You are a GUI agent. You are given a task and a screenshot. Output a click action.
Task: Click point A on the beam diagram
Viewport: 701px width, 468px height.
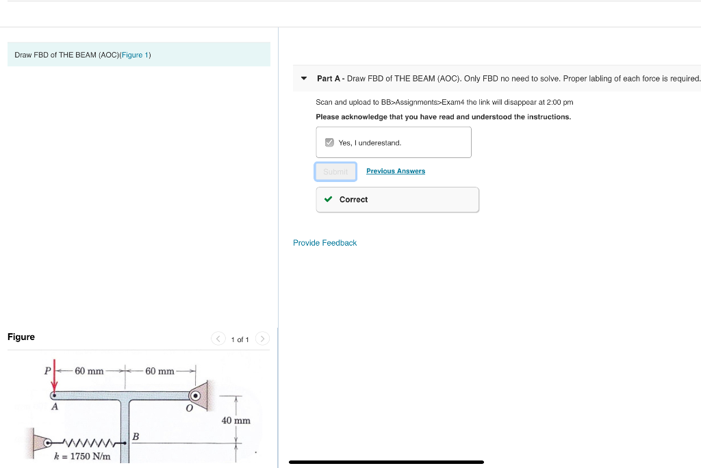pos(54,395)
